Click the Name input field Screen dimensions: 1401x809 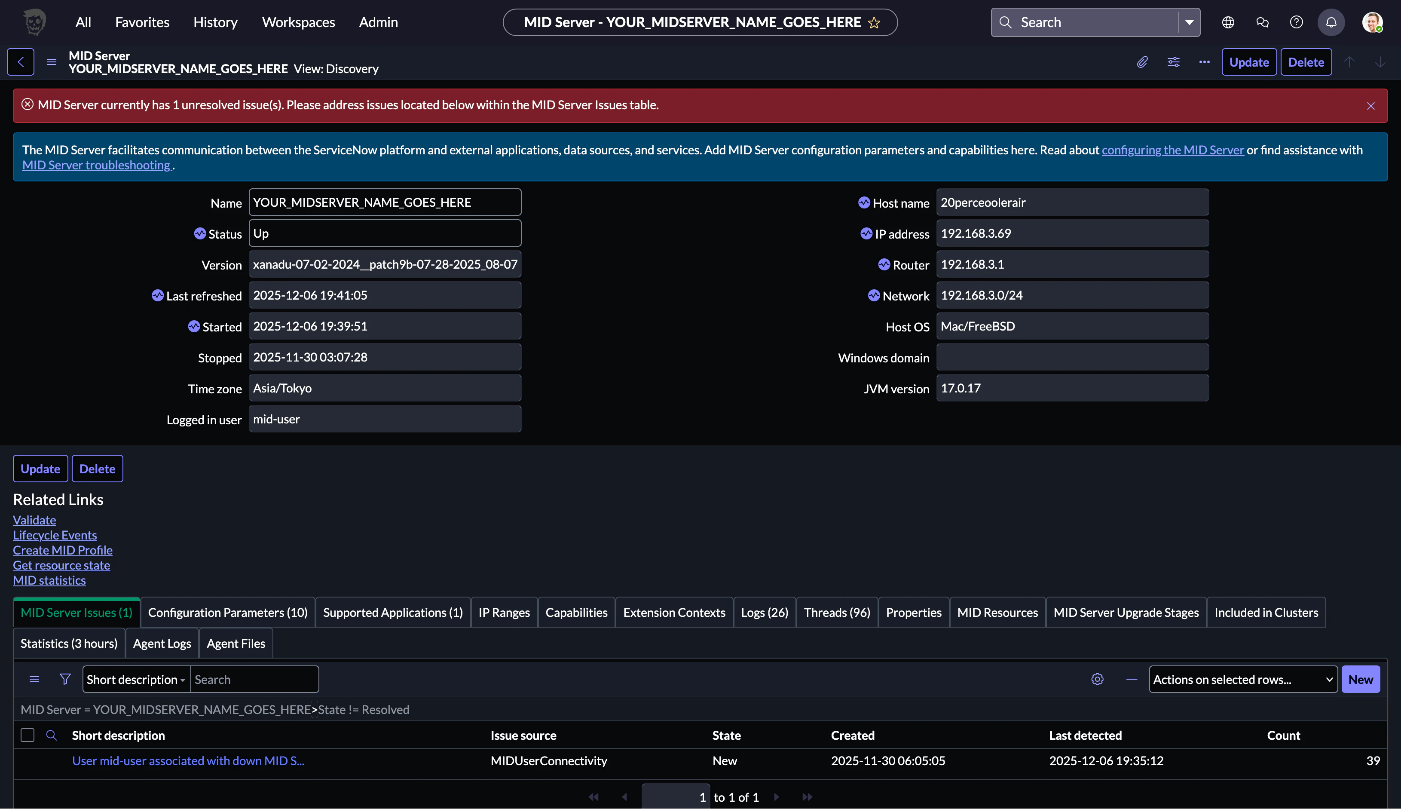(385, 202)
